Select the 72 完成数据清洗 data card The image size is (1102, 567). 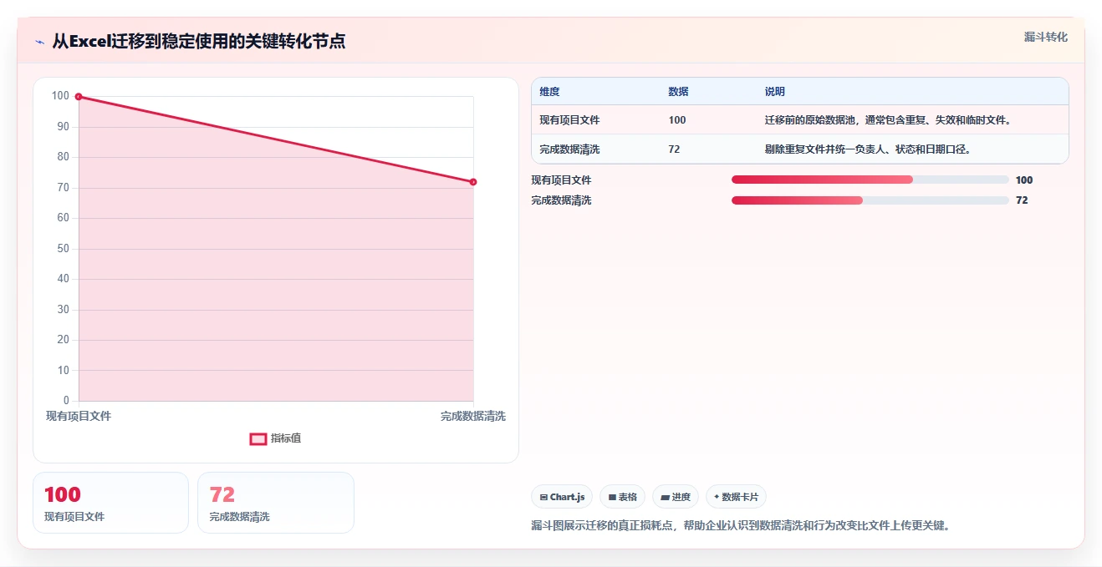276,503
